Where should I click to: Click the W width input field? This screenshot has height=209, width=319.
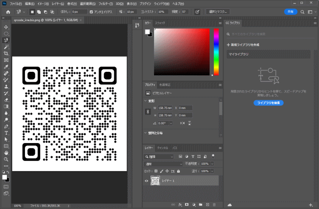tap(165, 108)
